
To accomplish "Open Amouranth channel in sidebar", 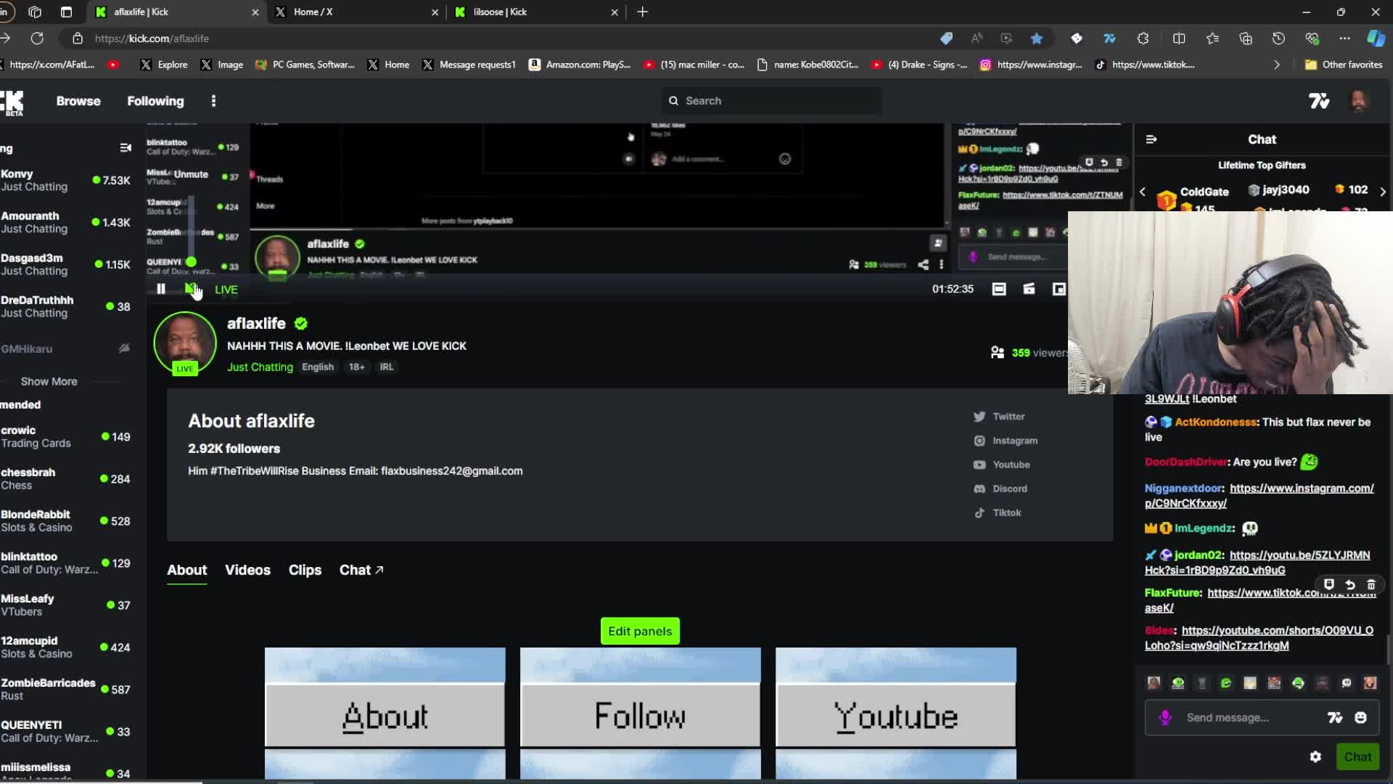I will (65, 222).
